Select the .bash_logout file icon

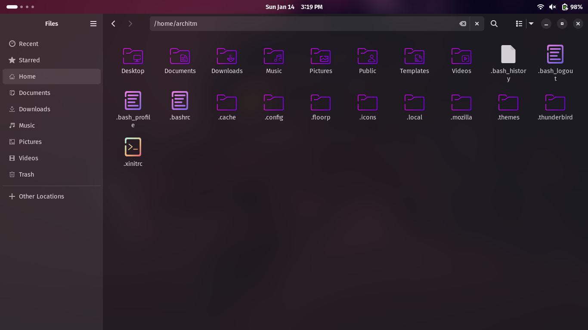[x=555, y=54]
